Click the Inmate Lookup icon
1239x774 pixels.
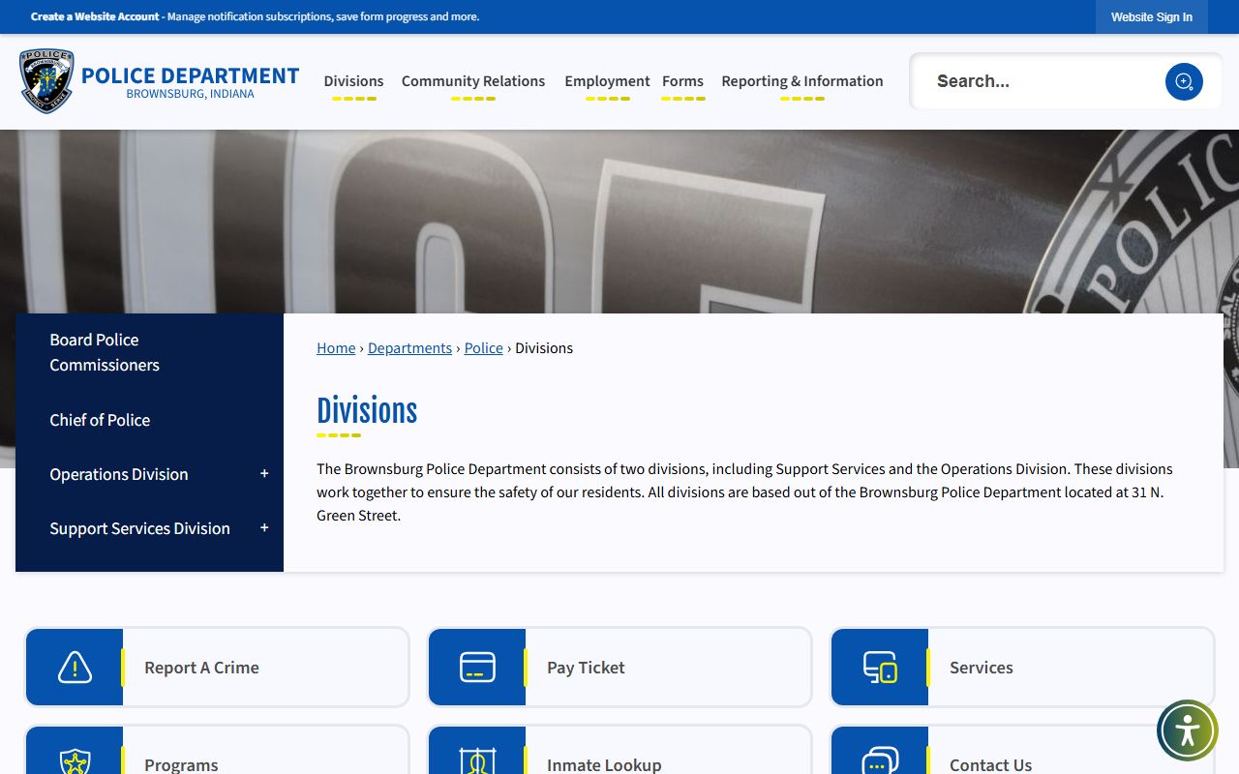477,761
